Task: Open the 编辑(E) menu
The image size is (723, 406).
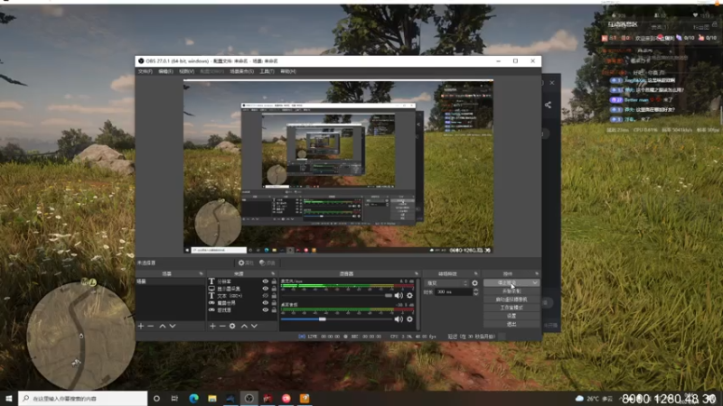Action: point(165,71)
